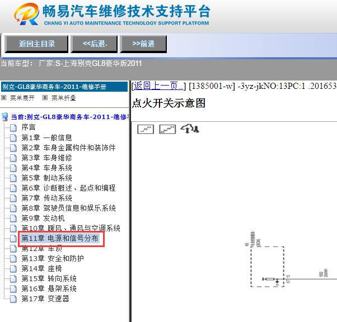Select 第9章 发动机

pos(43,219)
